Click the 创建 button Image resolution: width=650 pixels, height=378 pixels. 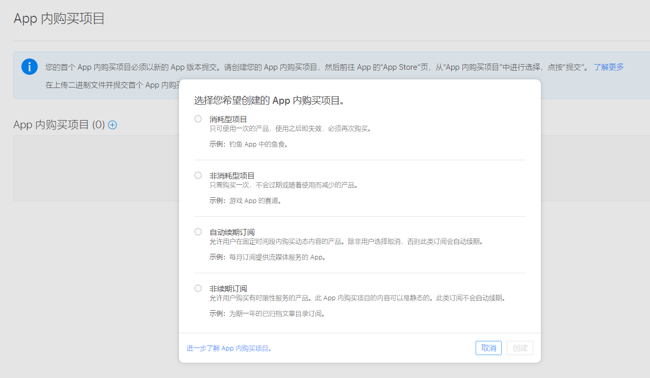[520, 348]
